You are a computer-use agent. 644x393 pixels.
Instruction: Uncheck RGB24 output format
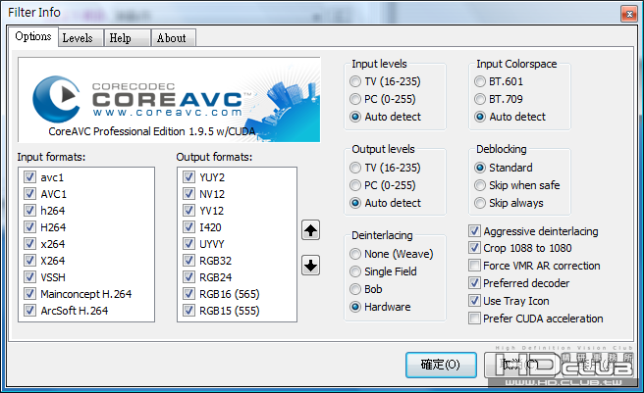[x=188, y=277]
